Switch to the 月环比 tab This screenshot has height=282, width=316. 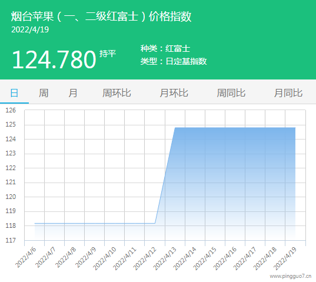[x=174, y=93]
